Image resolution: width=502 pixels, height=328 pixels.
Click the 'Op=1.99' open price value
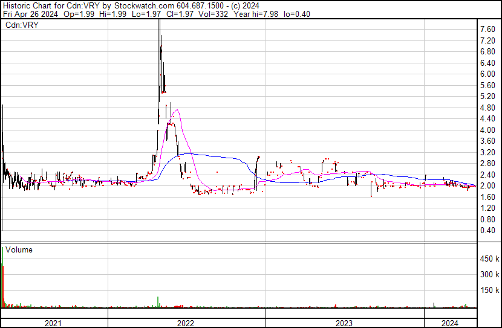pyautogui.click(x=79, y=14)
